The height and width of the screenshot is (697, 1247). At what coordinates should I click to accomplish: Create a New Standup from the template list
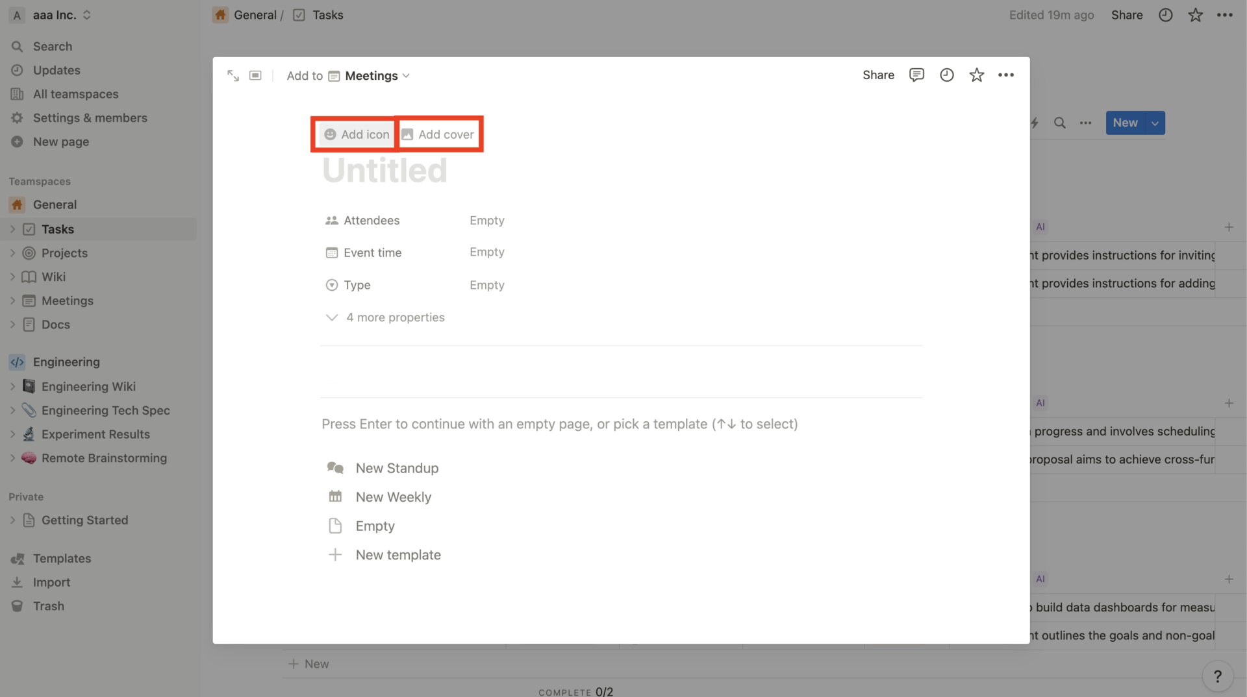396,467
